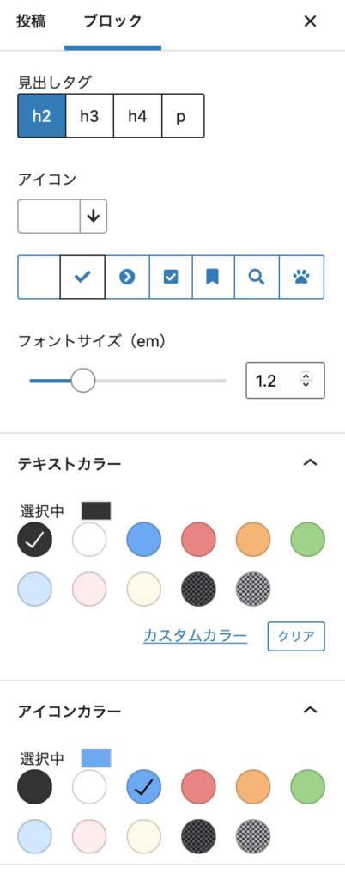Viewport: 345px width, 880px height.
Task: Open the アイコン dropdown arrow
Action: coord(94,216)
